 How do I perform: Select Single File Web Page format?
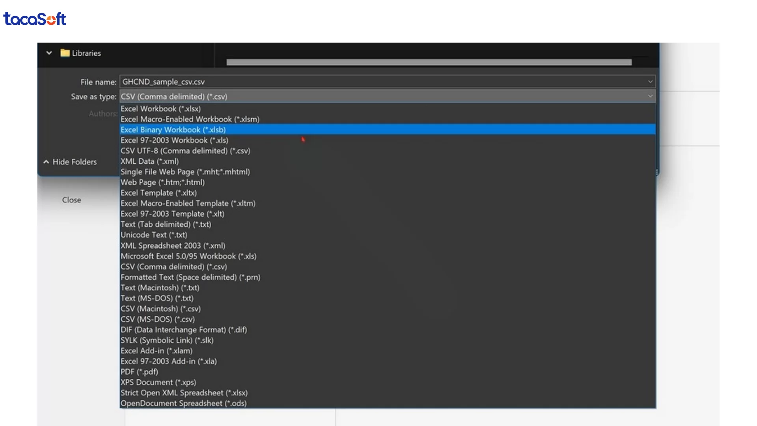point(388,172)
